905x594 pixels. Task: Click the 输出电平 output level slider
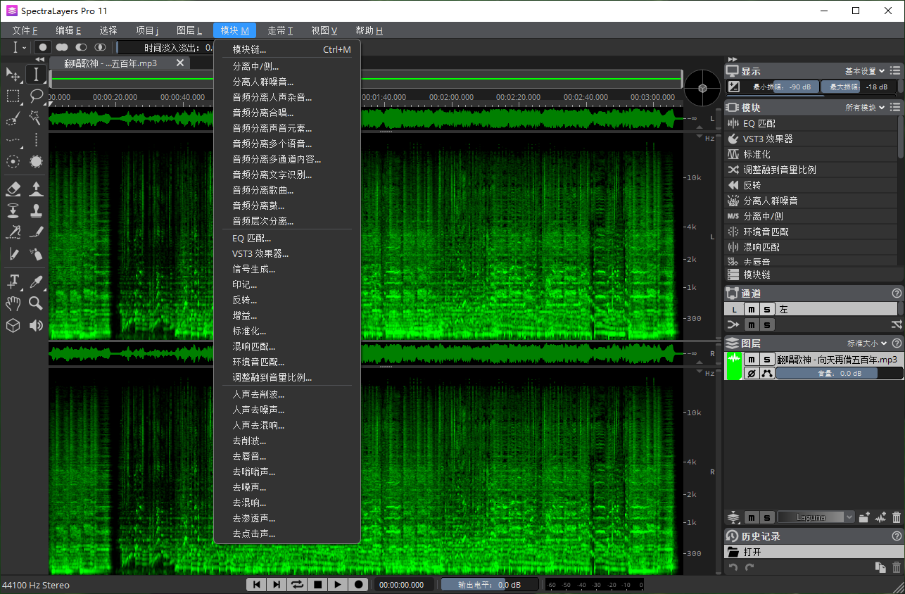(x=488, y=585)
